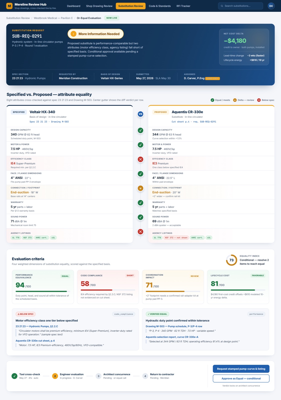The image size is (281, 400).
Task: Click the Mereline Review Hub logo icon
Action: tap(9, 6)
